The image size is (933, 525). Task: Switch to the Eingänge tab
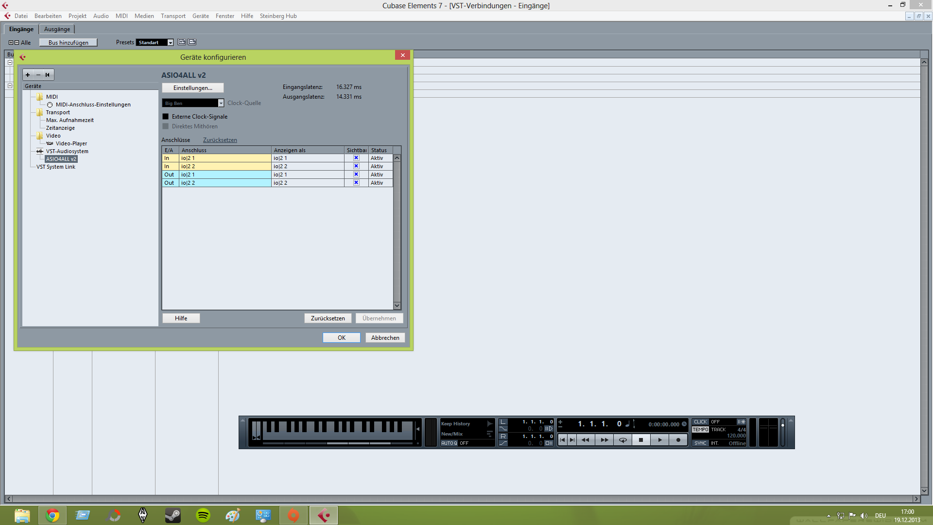pyautogui.click(x=21, y=29)
